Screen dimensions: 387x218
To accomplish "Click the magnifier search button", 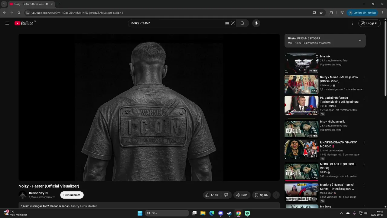I will (242, 23).
